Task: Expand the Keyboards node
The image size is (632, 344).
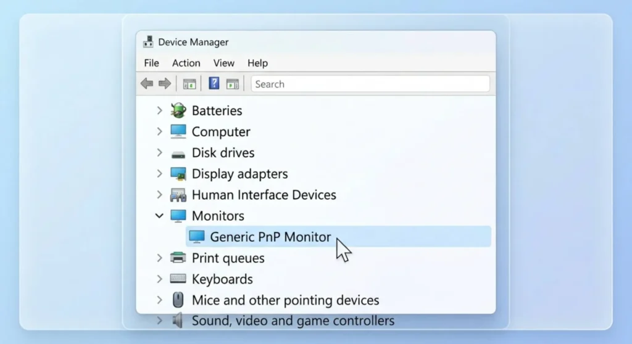Action: tap(160, 279)
